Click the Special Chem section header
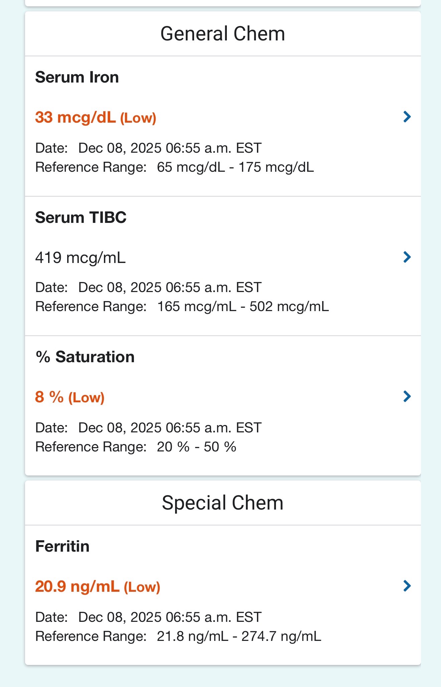Screen dimensions: 441x687 coord(223,503)
